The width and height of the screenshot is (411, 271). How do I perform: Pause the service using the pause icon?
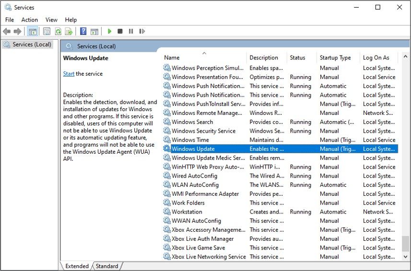131,32
